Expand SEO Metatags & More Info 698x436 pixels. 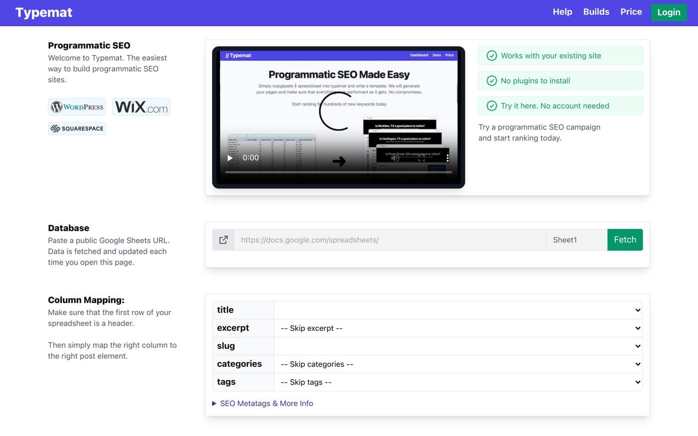266,404
